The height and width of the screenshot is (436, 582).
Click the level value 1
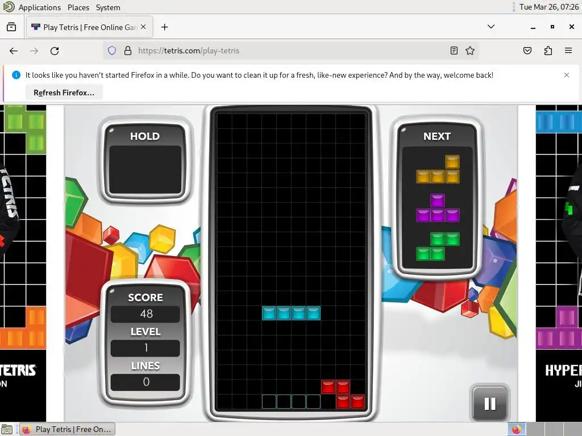coord(145,348)
